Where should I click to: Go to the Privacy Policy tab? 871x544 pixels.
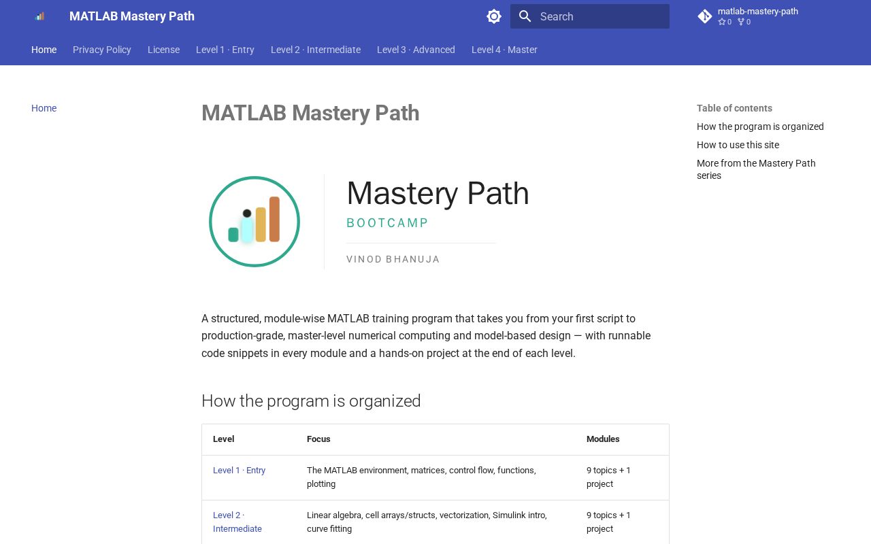tap(102, 50)
